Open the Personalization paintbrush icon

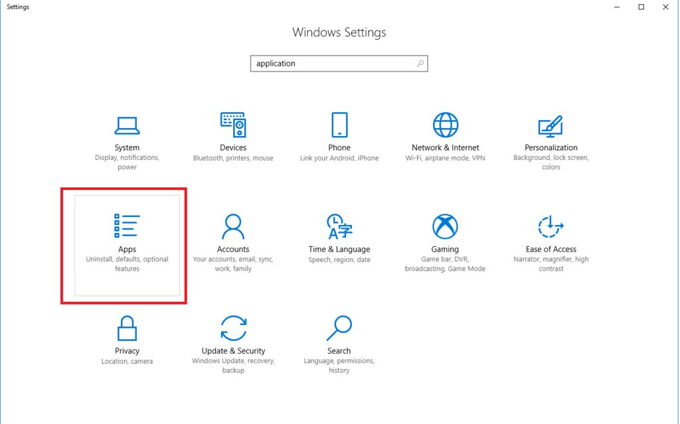click(x=551, y=125)
